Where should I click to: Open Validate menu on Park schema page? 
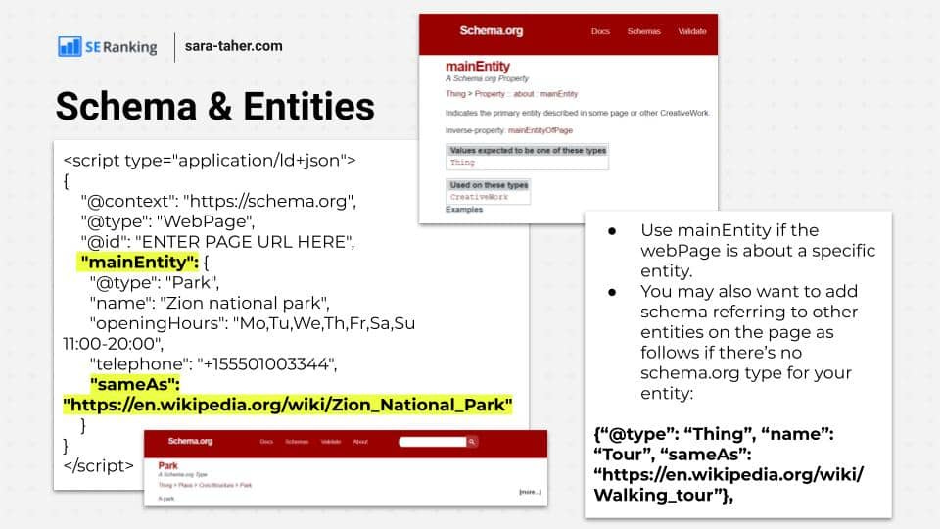coord(331,442)
